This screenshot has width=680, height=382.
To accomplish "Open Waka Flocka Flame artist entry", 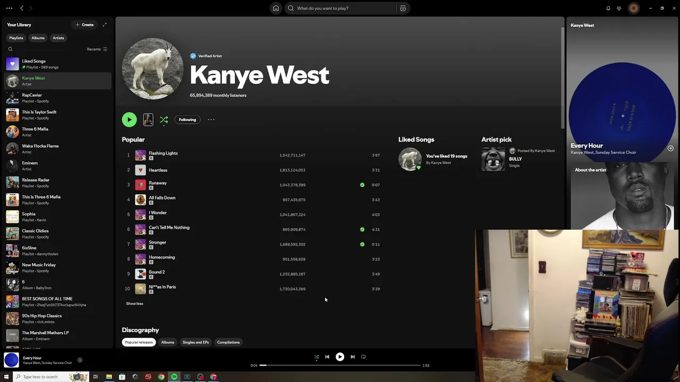I will point(58,149).
